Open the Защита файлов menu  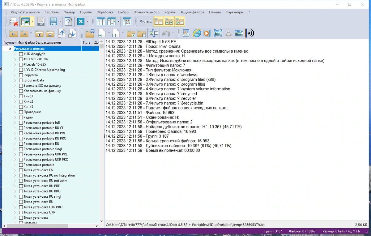192,12
